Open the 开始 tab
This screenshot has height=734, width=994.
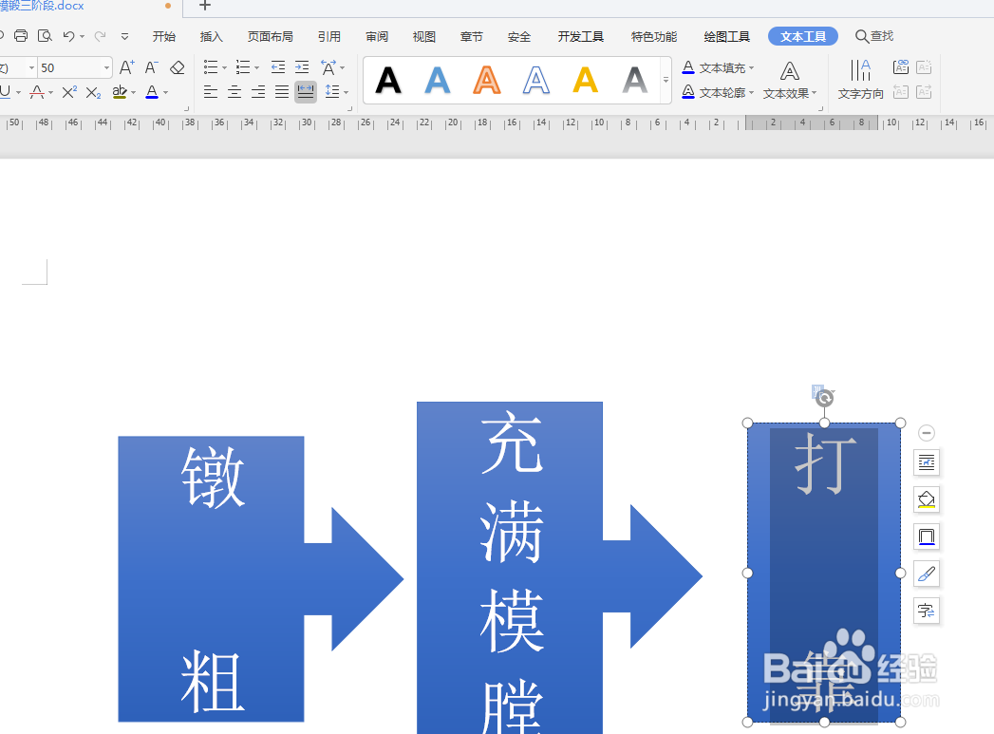pyautogui.click(x=164, y=37)
